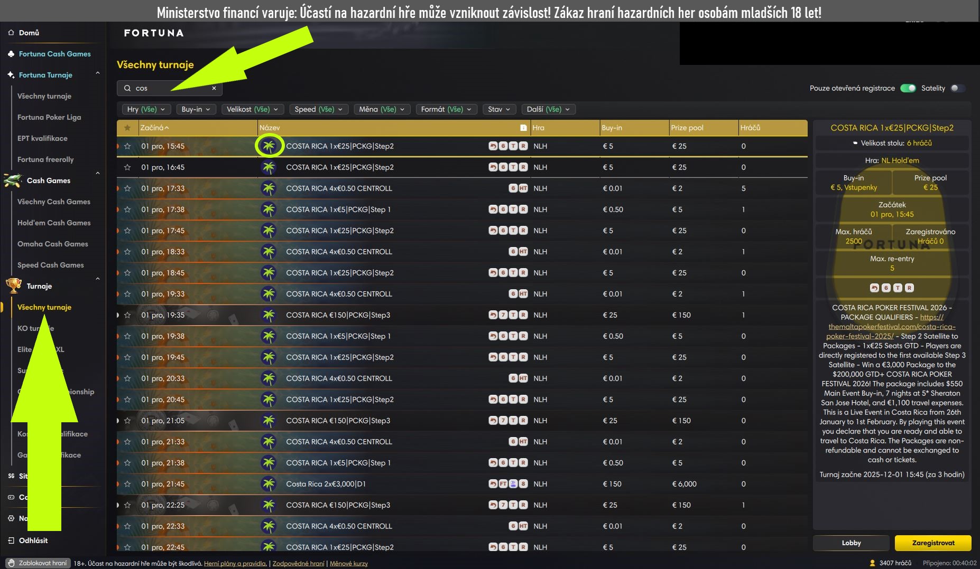
Task: Select Omaha Cash Games menu item
Action: 52,244
